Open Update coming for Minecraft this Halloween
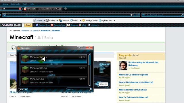 click(143, 64)
